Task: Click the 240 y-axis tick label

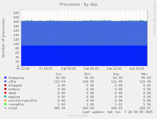Action: [16, 13]
